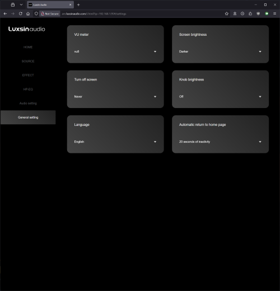The height and width of the screenshot is (291, 280).
Task: Open the browser hamburger menu
Action: [x=274, y=13]
